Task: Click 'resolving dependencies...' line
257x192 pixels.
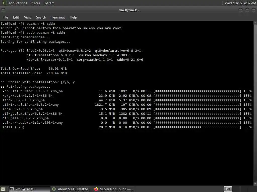Action: coord(25,37)
